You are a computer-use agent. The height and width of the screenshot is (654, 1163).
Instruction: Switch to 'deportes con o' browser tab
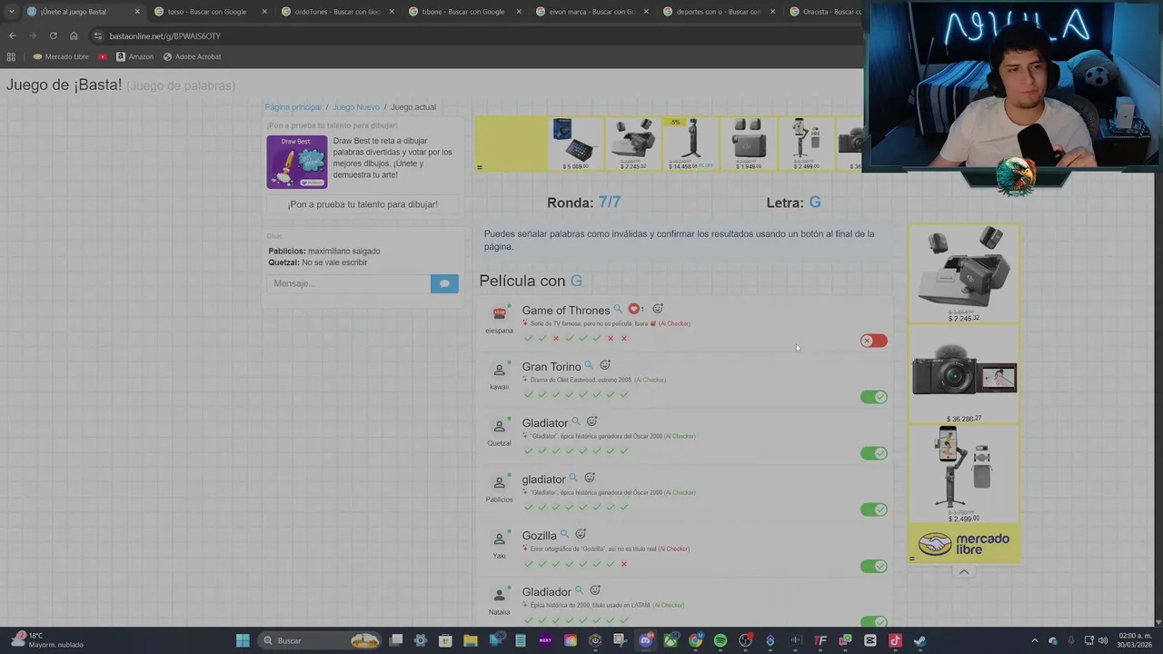tap(718, 12)
